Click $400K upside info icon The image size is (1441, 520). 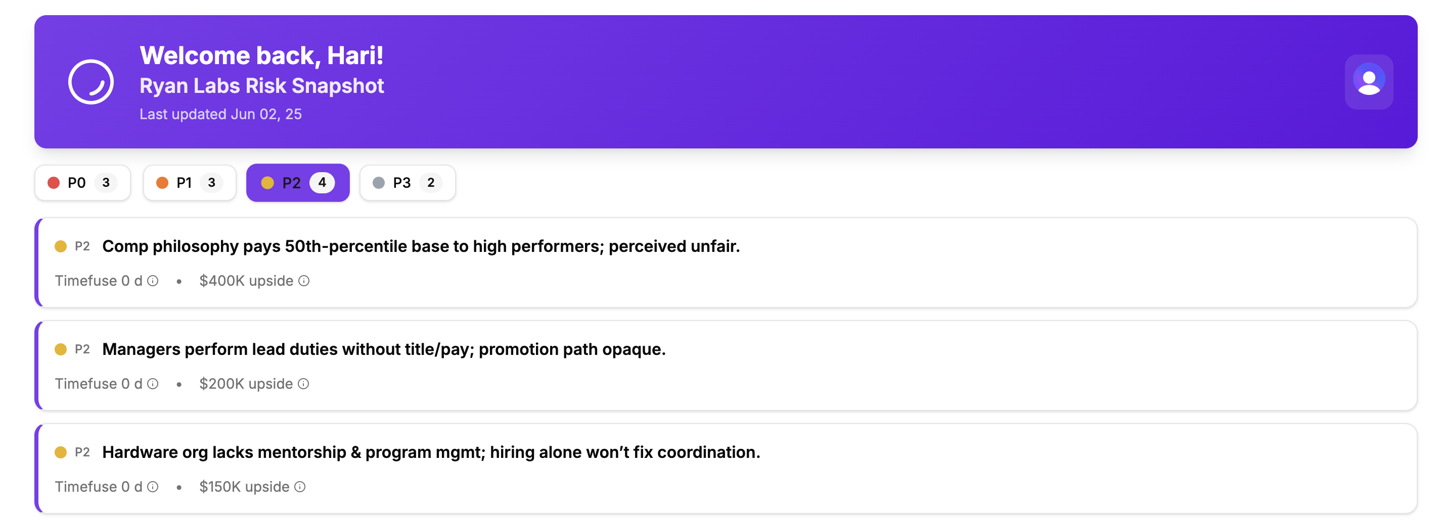304,281
